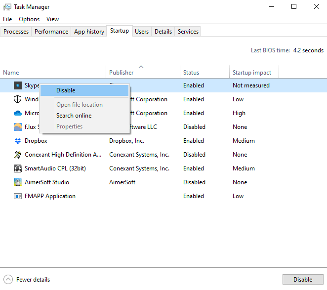Minimize the Task Manager window

coord(272,7)
